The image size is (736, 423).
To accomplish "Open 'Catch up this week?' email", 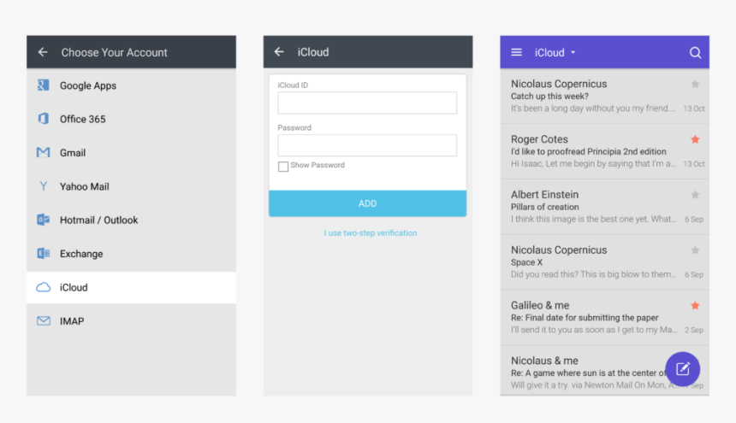I will click(604, 96).
